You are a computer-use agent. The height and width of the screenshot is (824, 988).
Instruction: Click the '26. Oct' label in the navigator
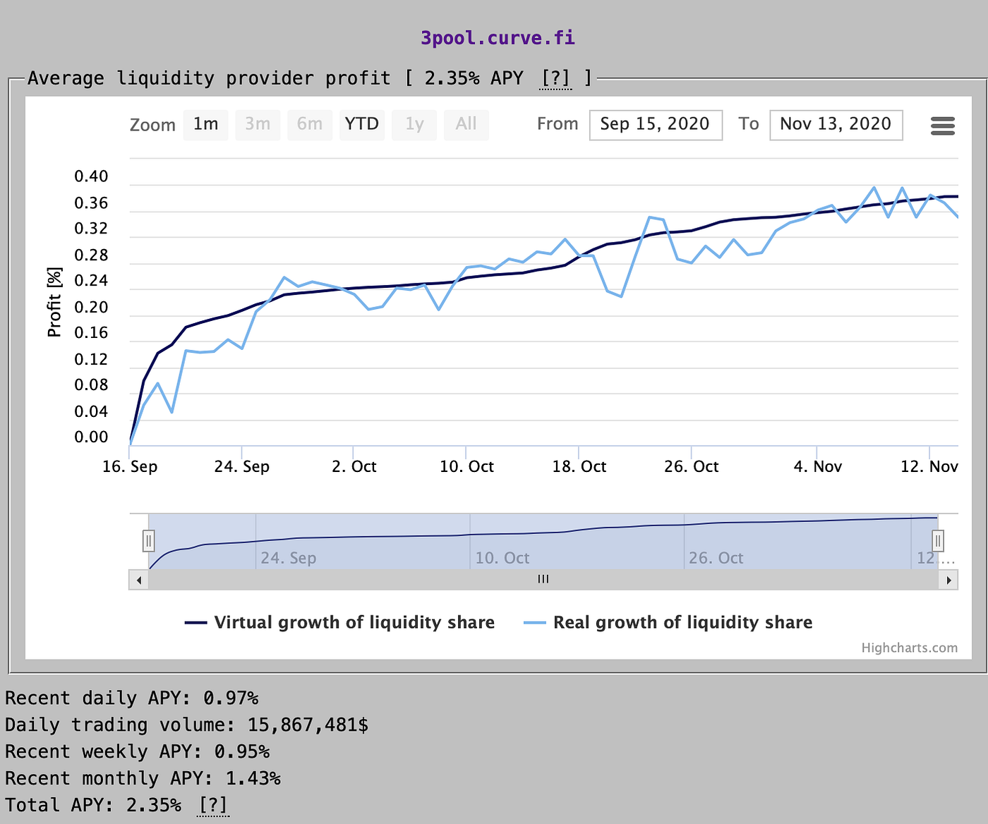click(x=716, y=558)
